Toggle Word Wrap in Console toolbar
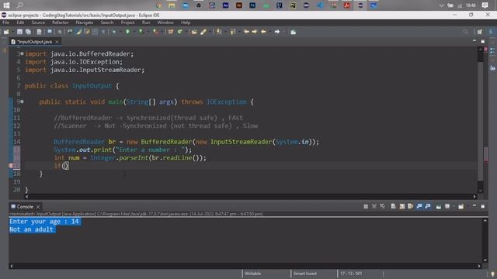 click(411, 206)
